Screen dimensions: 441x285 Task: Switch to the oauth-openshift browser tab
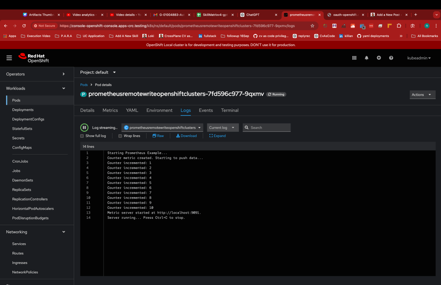345,15
